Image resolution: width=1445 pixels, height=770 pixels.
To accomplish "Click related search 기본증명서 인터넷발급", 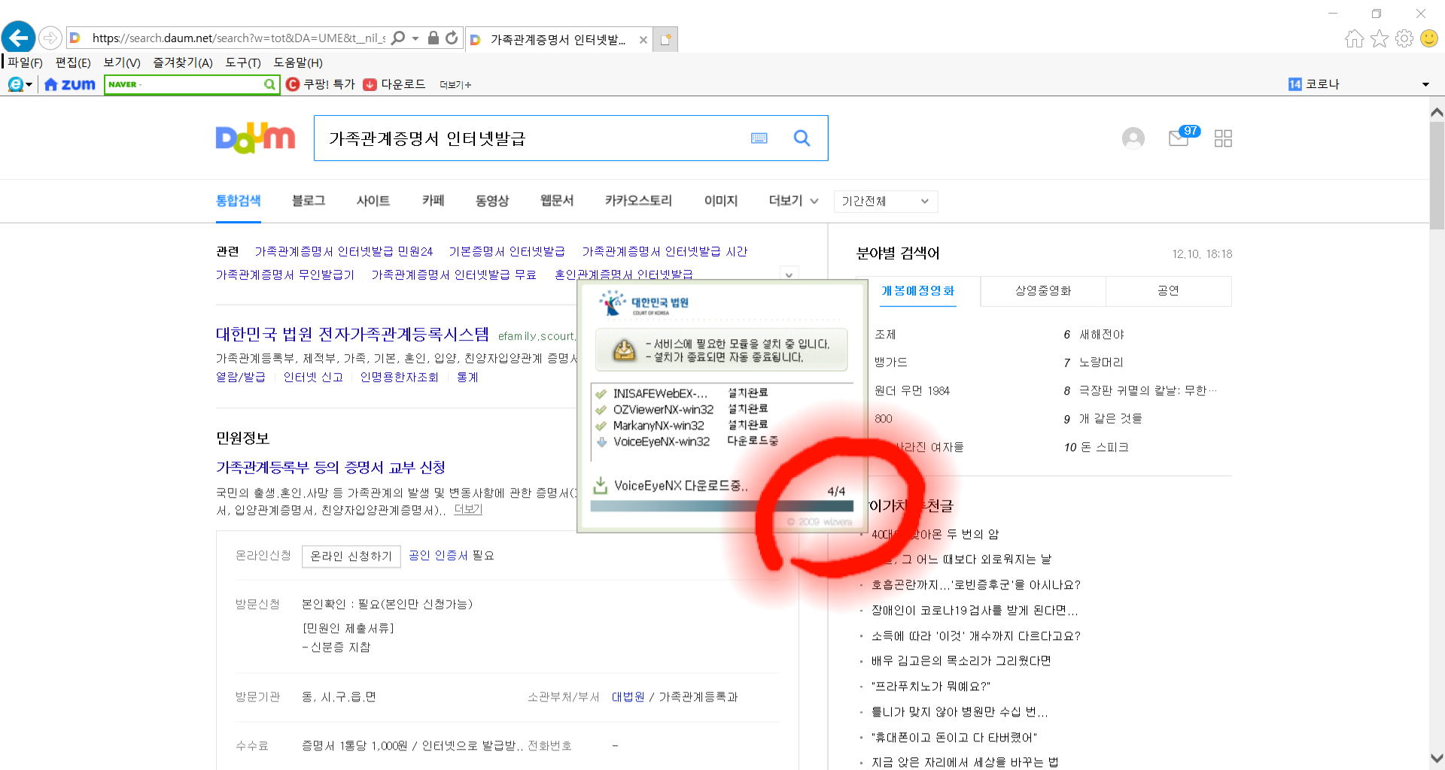I will tap(507, 251).
